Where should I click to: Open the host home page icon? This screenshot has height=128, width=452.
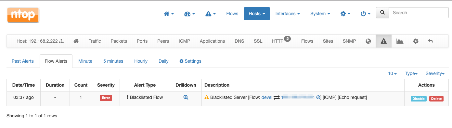[76, 41]
